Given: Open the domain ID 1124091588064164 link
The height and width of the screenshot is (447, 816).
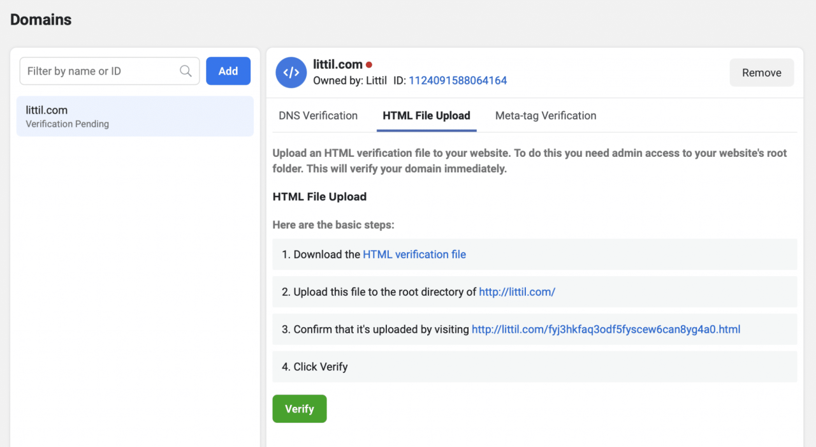Looking at the screenshot, I should click(x=458, y=80).
